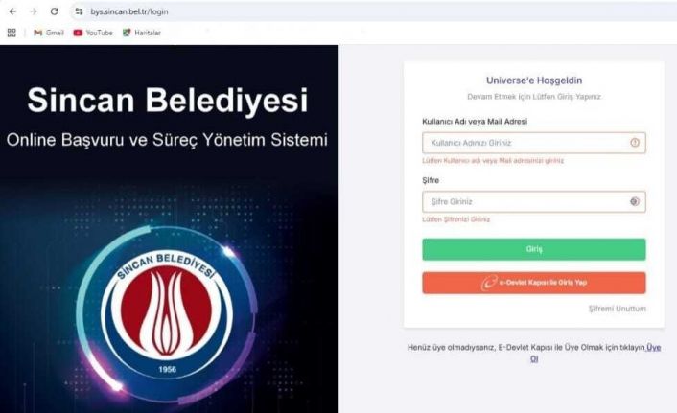
Task: Click the Sincan Belediyesi heading text
Action: click(x=168, y=100)
